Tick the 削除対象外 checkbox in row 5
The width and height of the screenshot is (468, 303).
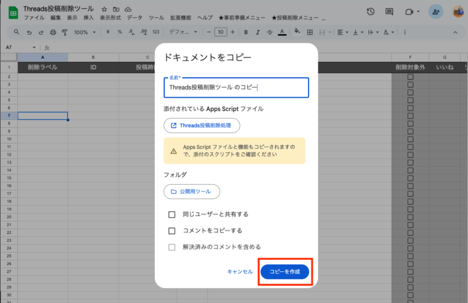410,100
